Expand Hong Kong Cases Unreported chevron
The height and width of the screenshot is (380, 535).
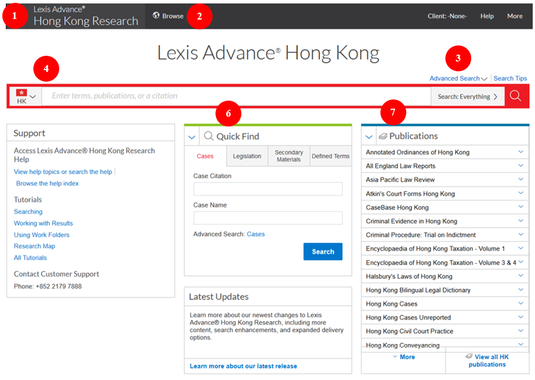pyautogui.click(x=521, y=317)
